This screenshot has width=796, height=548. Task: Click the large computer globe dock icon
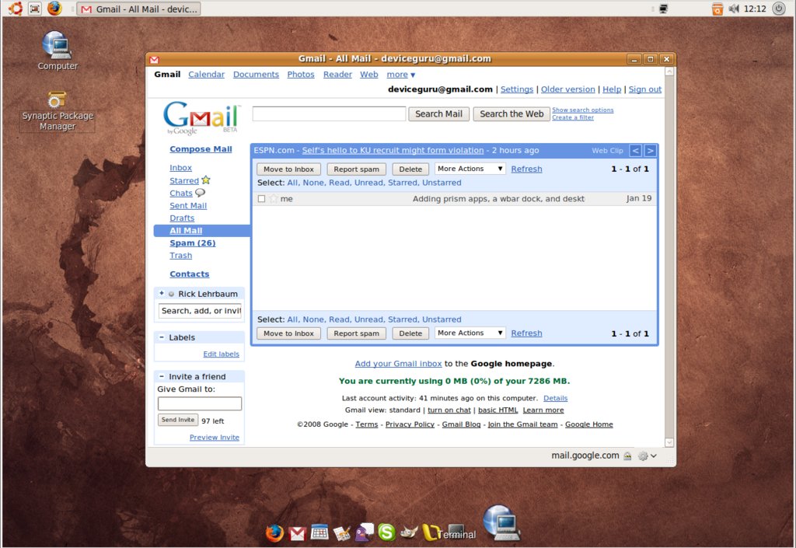coord(501,522)
